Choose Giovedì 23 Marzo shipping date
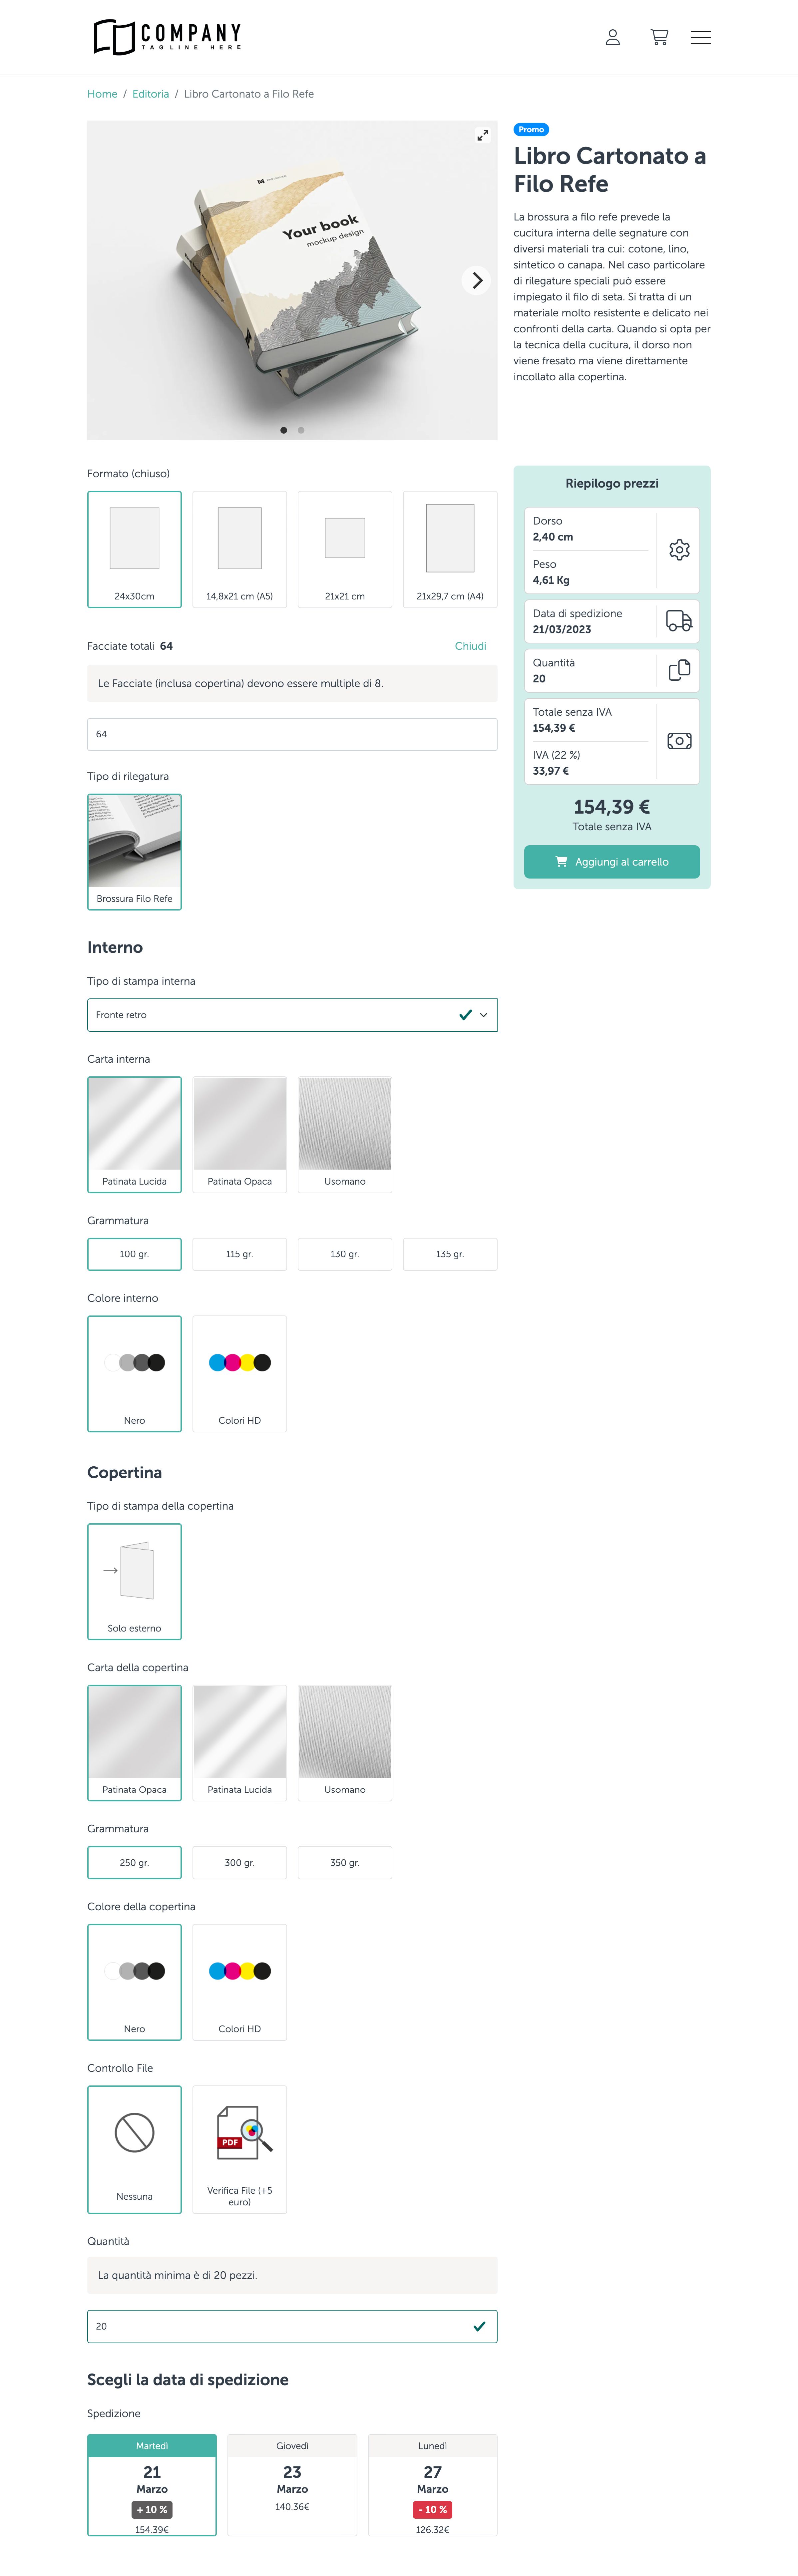 click(x=292, y=2485)
